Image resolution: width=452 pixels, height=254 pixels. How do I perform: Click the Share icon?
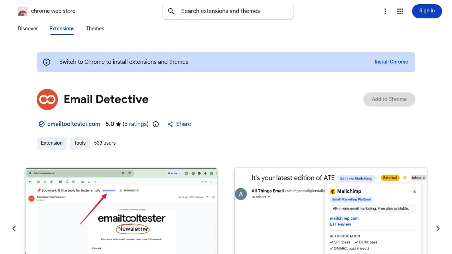170,124
